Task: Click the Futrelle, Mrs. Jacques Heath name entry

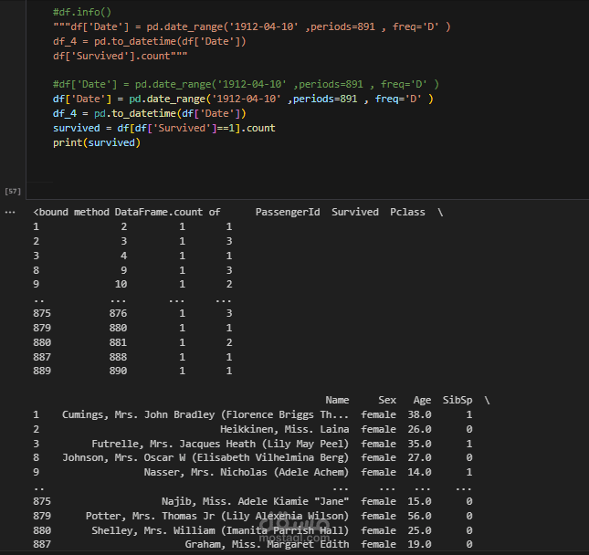Action: (x=220, y=444)
